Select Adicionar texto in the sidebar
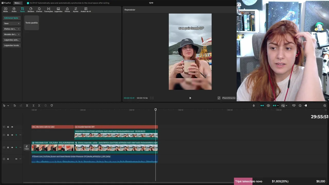The height and width of the screenshot is (185, 329). (x=11, y=18)
